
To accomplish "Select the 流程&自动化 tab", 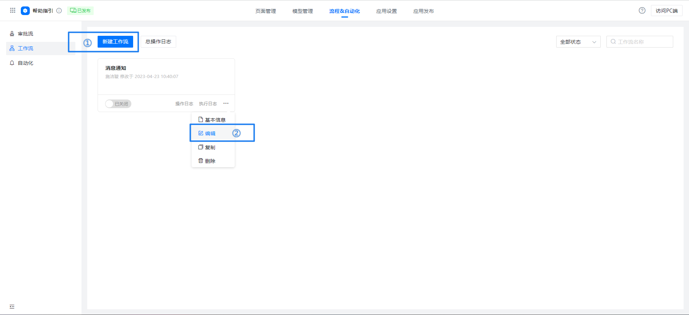I will click(x=344, y=11).
